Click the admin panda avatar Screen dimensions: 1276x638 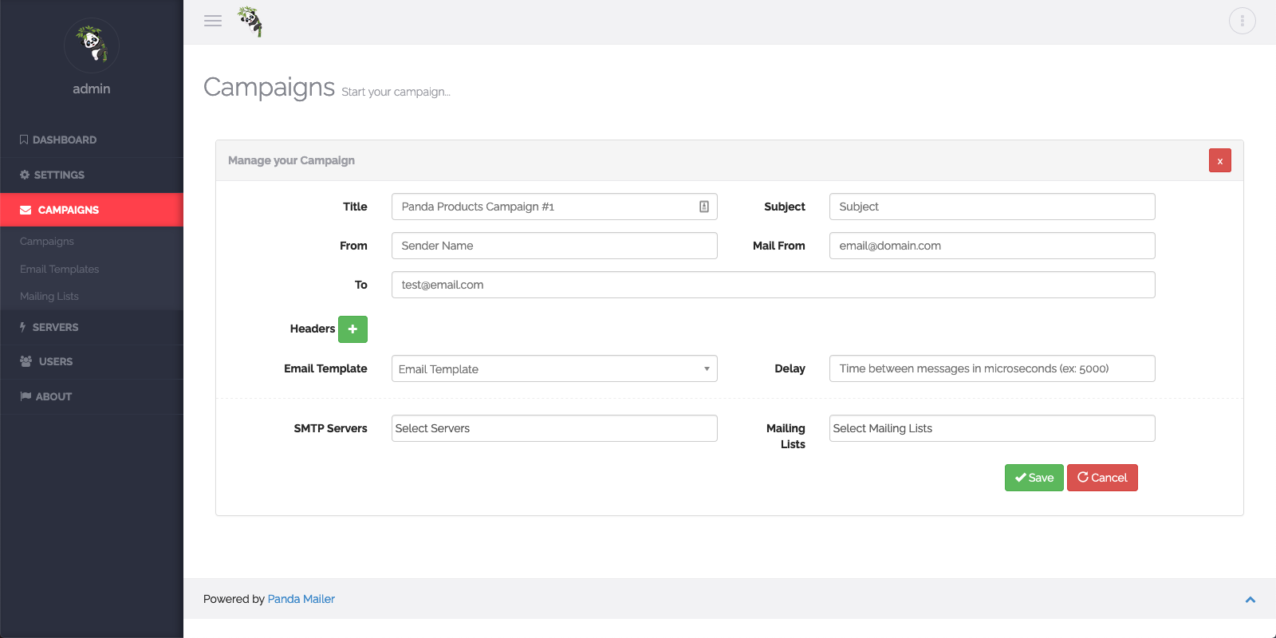[x=92, y=45]
